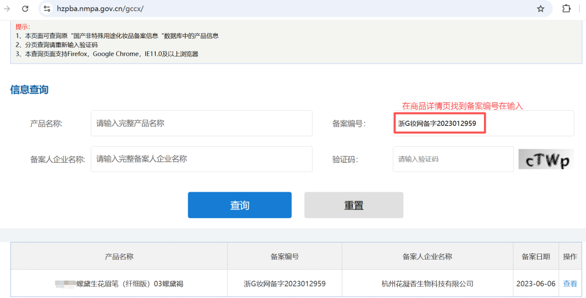Viewport: 586px width, 298px height.
Task: Click the 备案编号 column header
Action: [284, 256]
